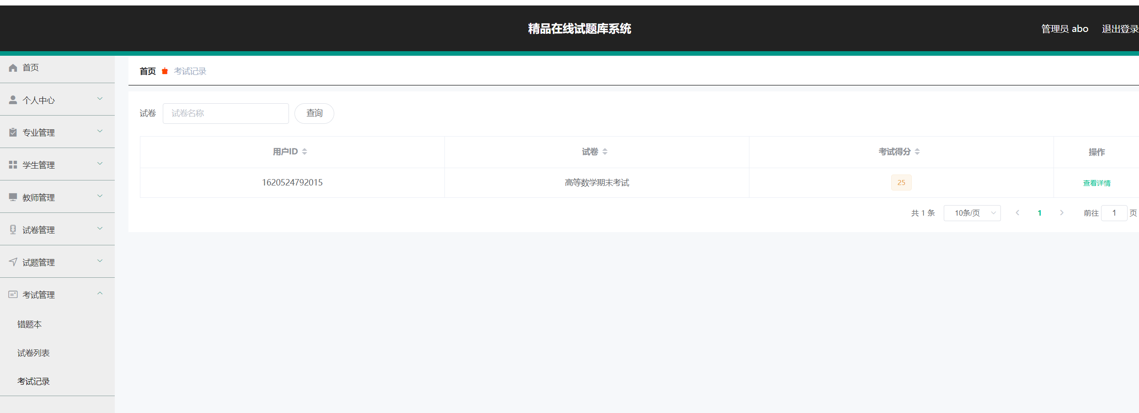Image resolution: width=1139 pixels, height=413 pixels.
Task: Switch to the 错题本 menu item
Action: (x=28, y=324)
